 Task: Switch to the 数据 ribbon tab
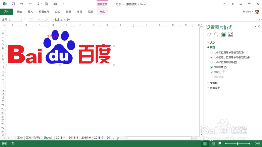coord(68,12)
